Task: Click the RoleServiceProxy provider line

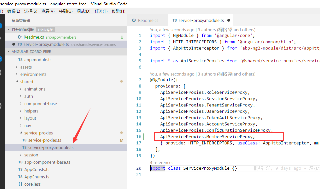Action: [205, 93]
